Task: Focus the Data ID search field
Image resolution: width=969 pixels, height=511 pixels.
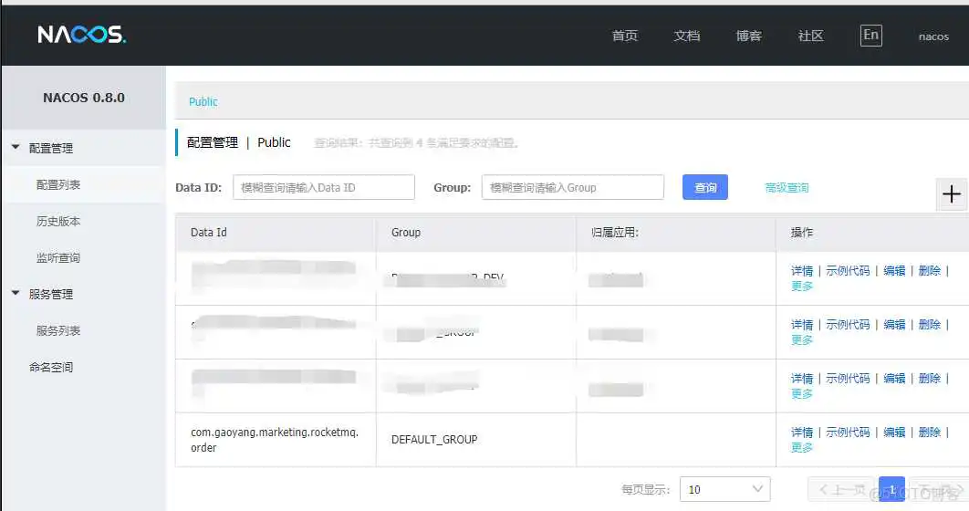Action: pyautogui.click(x=324, y=187)
